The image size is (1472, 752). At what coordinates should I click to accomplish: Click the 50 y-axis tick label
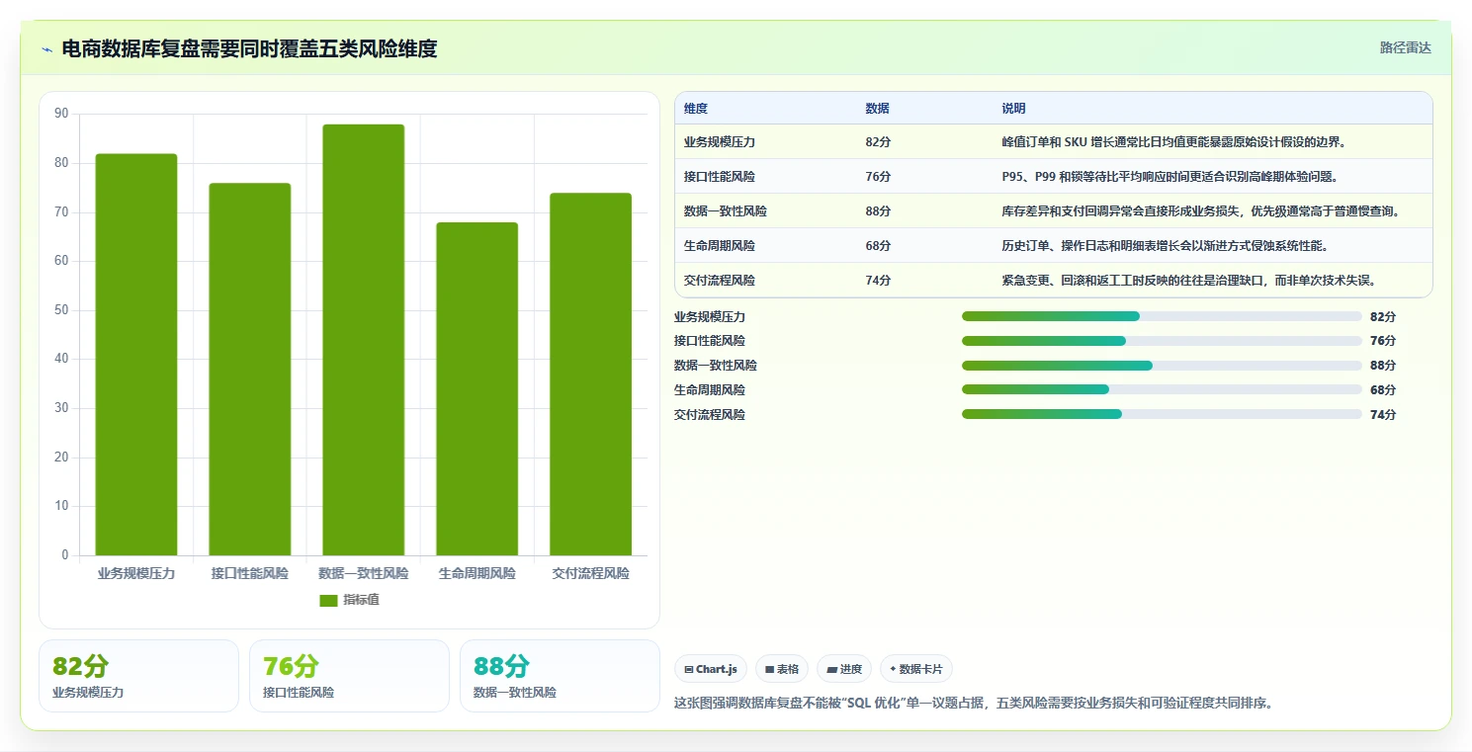(x=61, y=310)
